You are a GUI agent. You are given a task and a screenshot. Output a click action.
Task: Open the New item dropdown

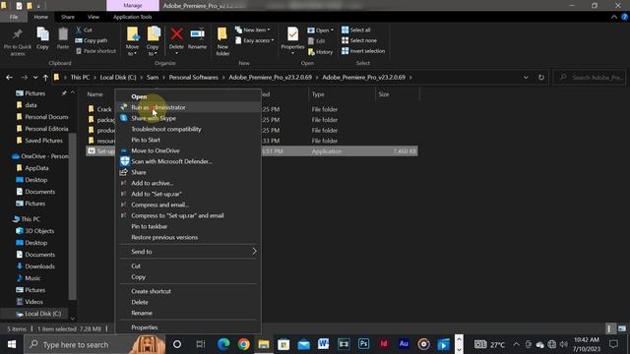pyautogui.click(x=253, y=29)
